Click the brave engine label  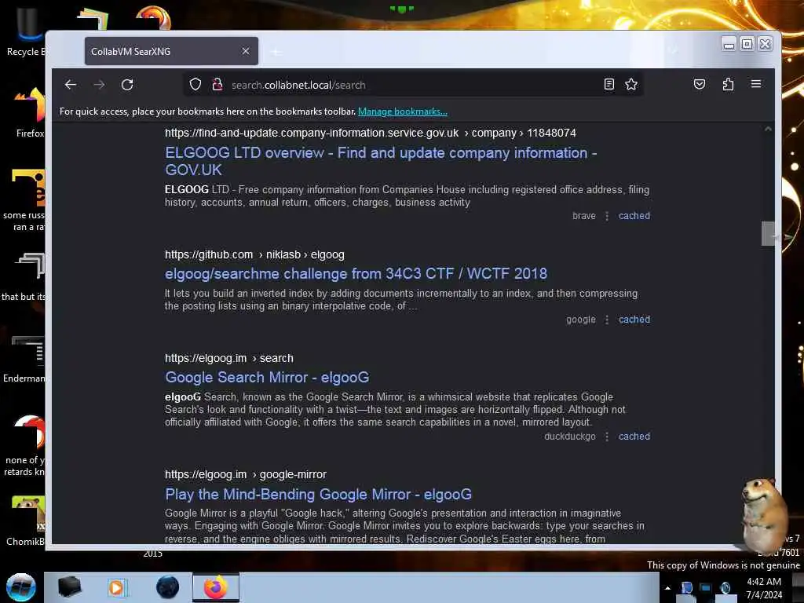click(x=584, y=216)
